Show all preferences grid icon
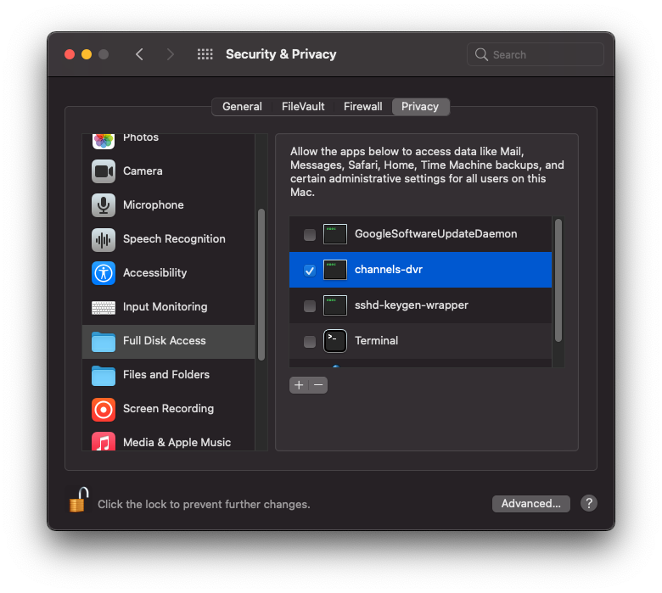 (205, 54)
